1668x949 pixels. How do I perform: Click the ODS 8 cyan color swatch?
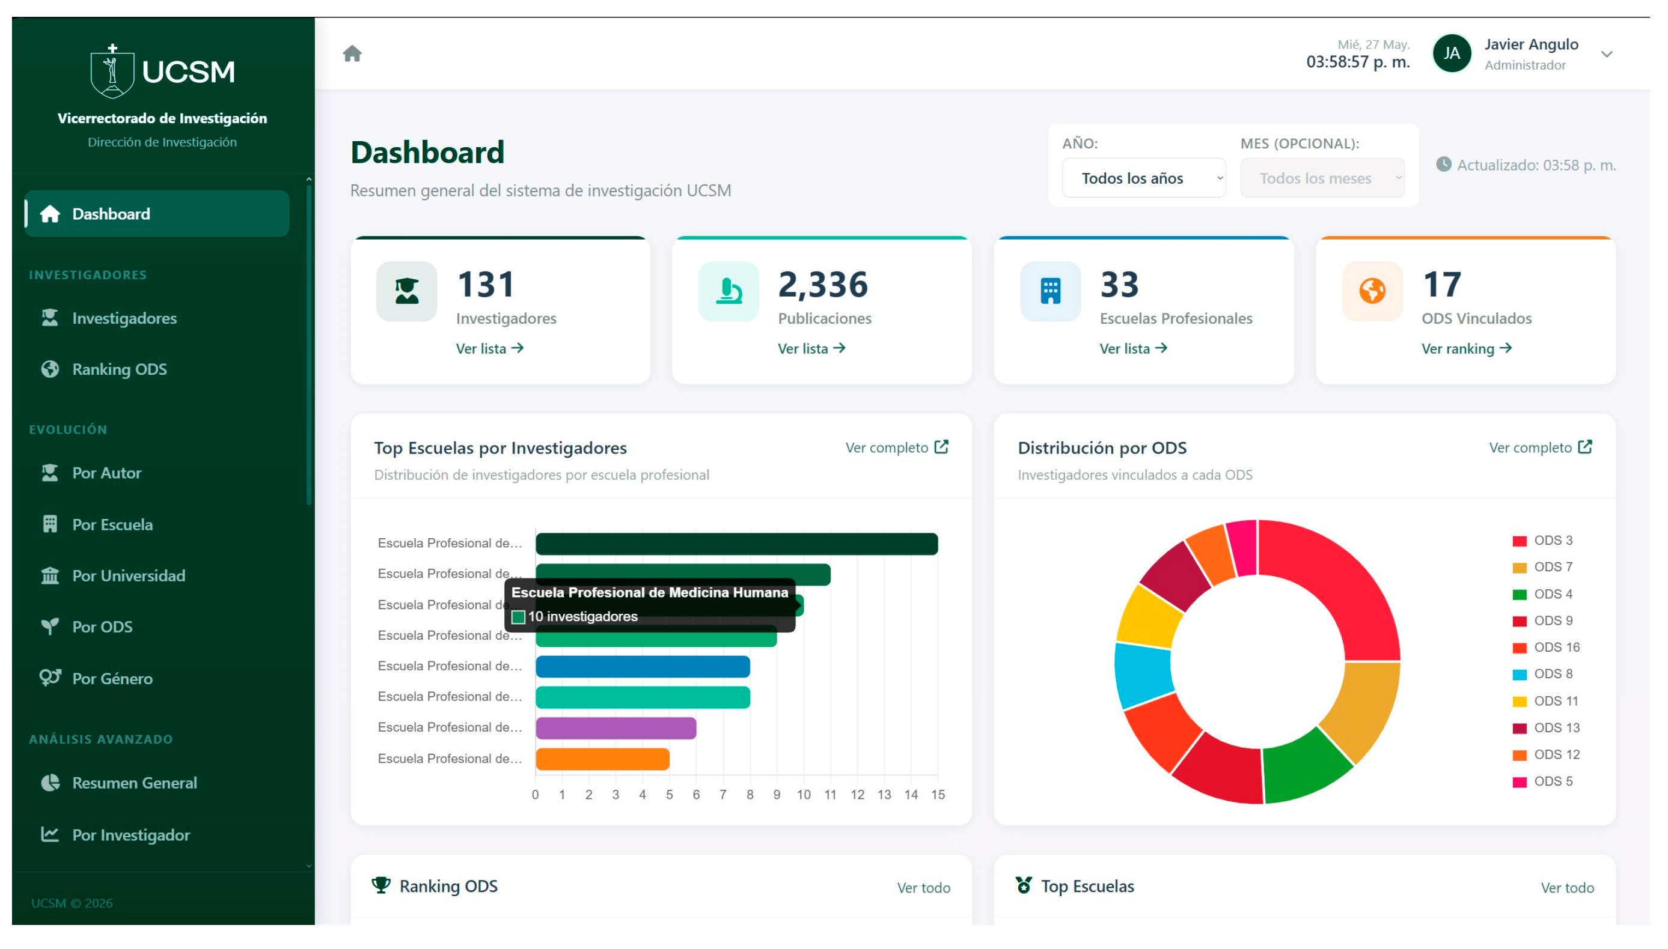[1520, 675]
